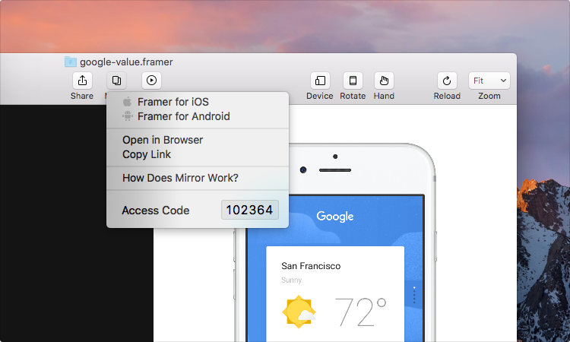Open the Fit zoom dropdown
This screenshot has width=570, height=342.
click(489, 81)
